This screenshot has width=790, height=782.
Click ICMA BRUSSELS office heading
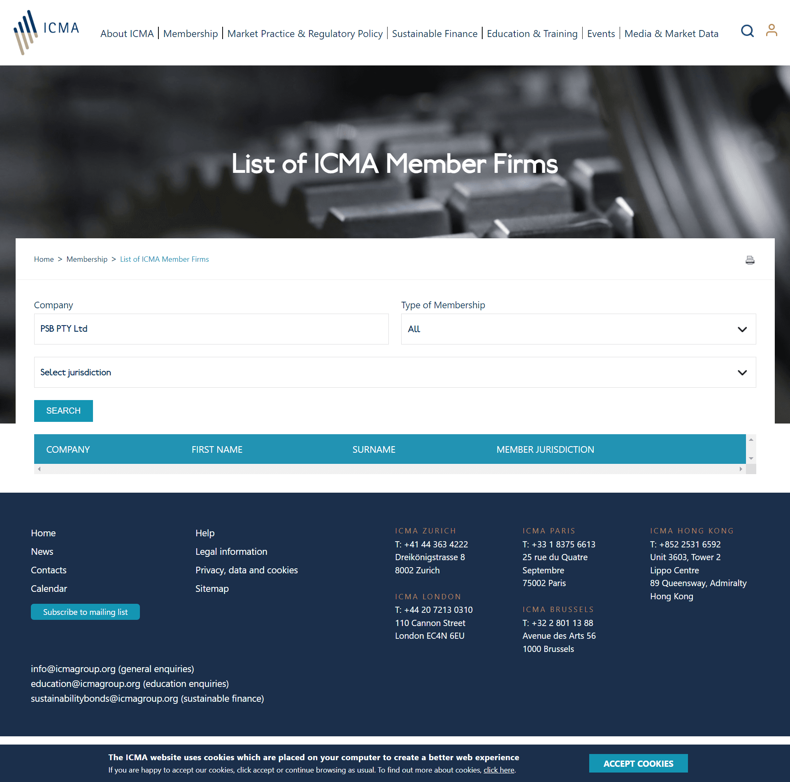pyautogui.click(x=558, y=610)
